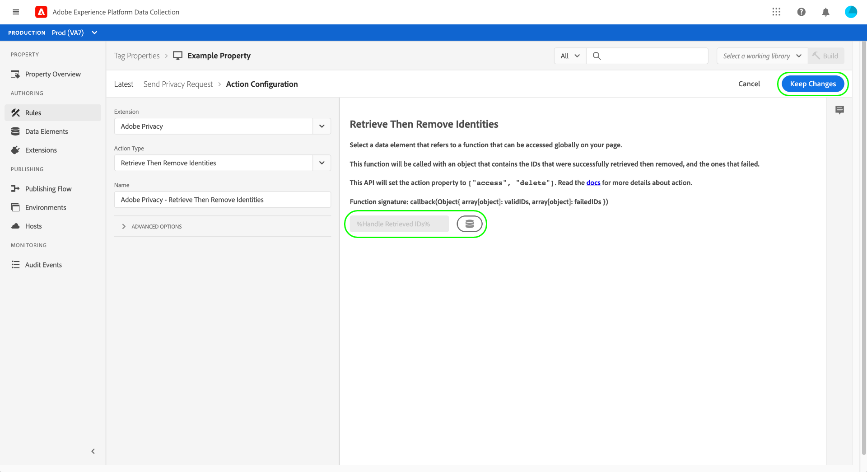Open the help question mark icon
Image resolution: width=867 pixels, height=472 pixels.
pos(801,12)
